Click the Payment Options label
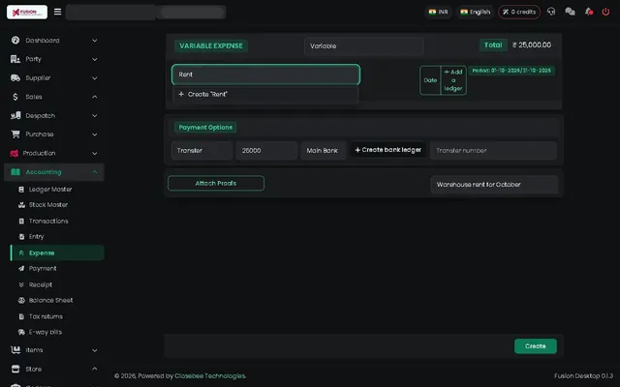Image resolution: width=620 pixels, height=387 pixels. pyautogui.click(x=205, y=127)
